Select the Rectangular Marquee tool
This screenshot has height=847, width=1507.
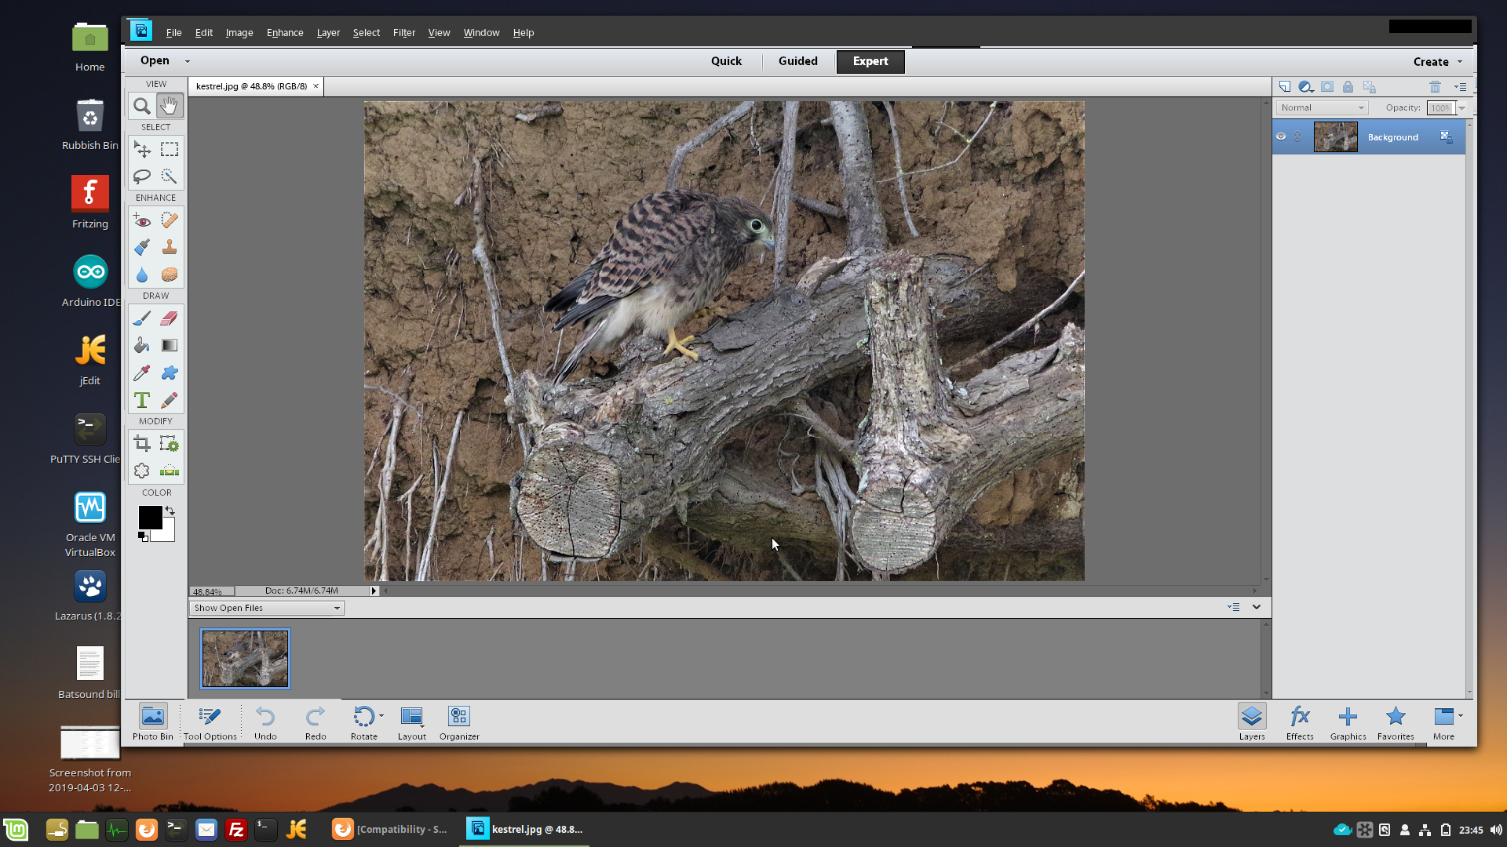pyautogui.click(x=169, y=149)
